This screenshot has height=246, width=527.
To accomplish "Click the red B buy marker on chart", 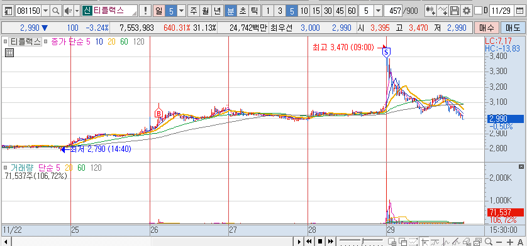I will 158,113.
